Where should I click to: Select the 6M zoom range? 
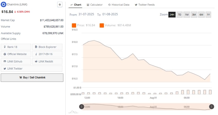(x=201, y=15)
